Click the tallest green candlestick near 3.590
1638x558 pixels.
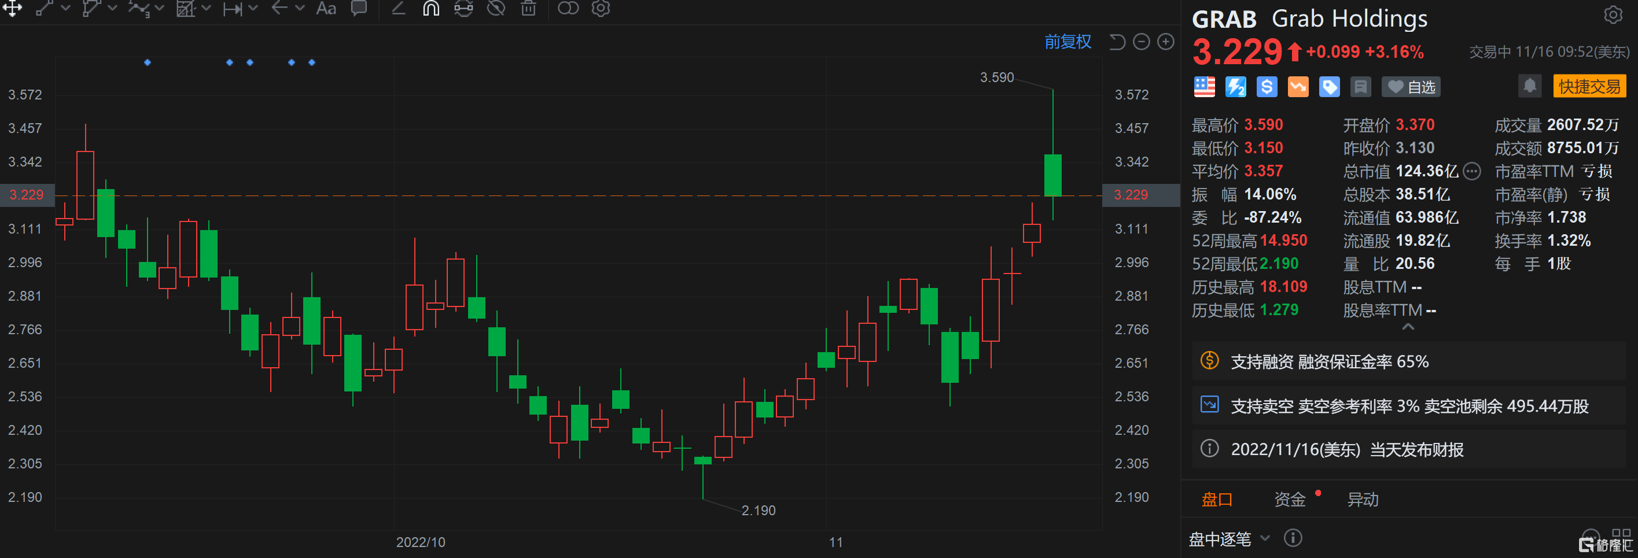1052,175
